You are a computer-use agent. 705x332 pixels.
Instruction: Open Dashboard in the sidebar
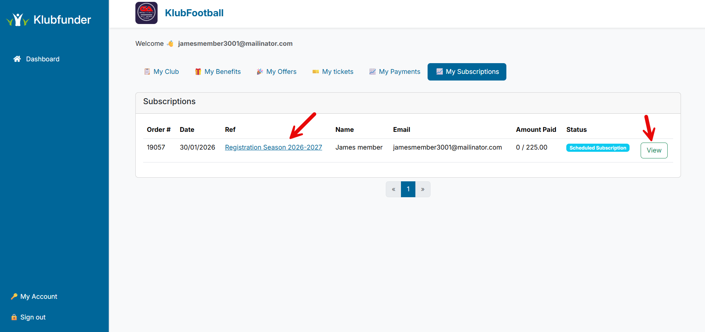pos(43,59)
